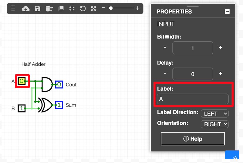Increase the BitWidth with plus button

[x=221, y=47]
